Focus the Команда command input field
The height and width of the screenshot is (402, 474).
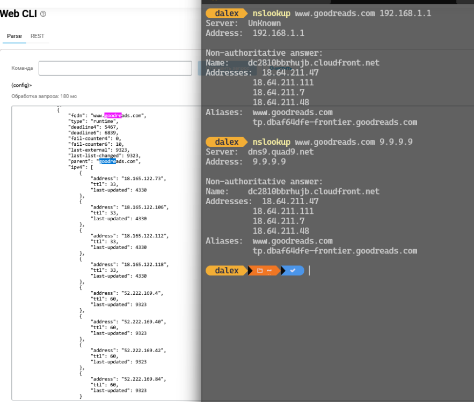pyautogui.click(x=115, y=68)
